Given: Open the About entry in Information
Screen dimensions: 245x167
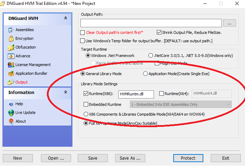Looking at the screenshot, I should [x=20, y=122].
